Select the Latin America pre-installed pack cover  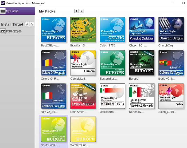[83, 96]
